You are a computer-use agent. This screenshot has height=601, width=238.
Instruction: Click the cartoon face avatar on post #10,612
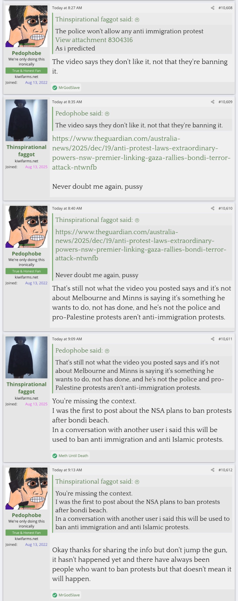[x=26, y=488]
